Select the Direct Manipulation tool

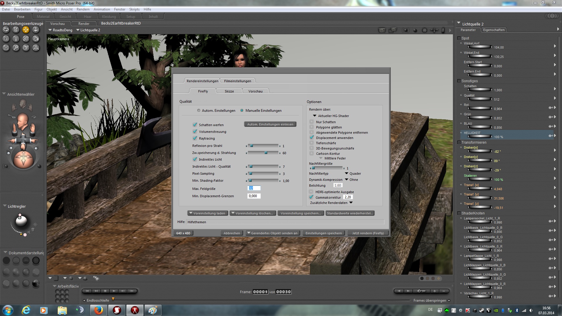(x=36, y=48)
